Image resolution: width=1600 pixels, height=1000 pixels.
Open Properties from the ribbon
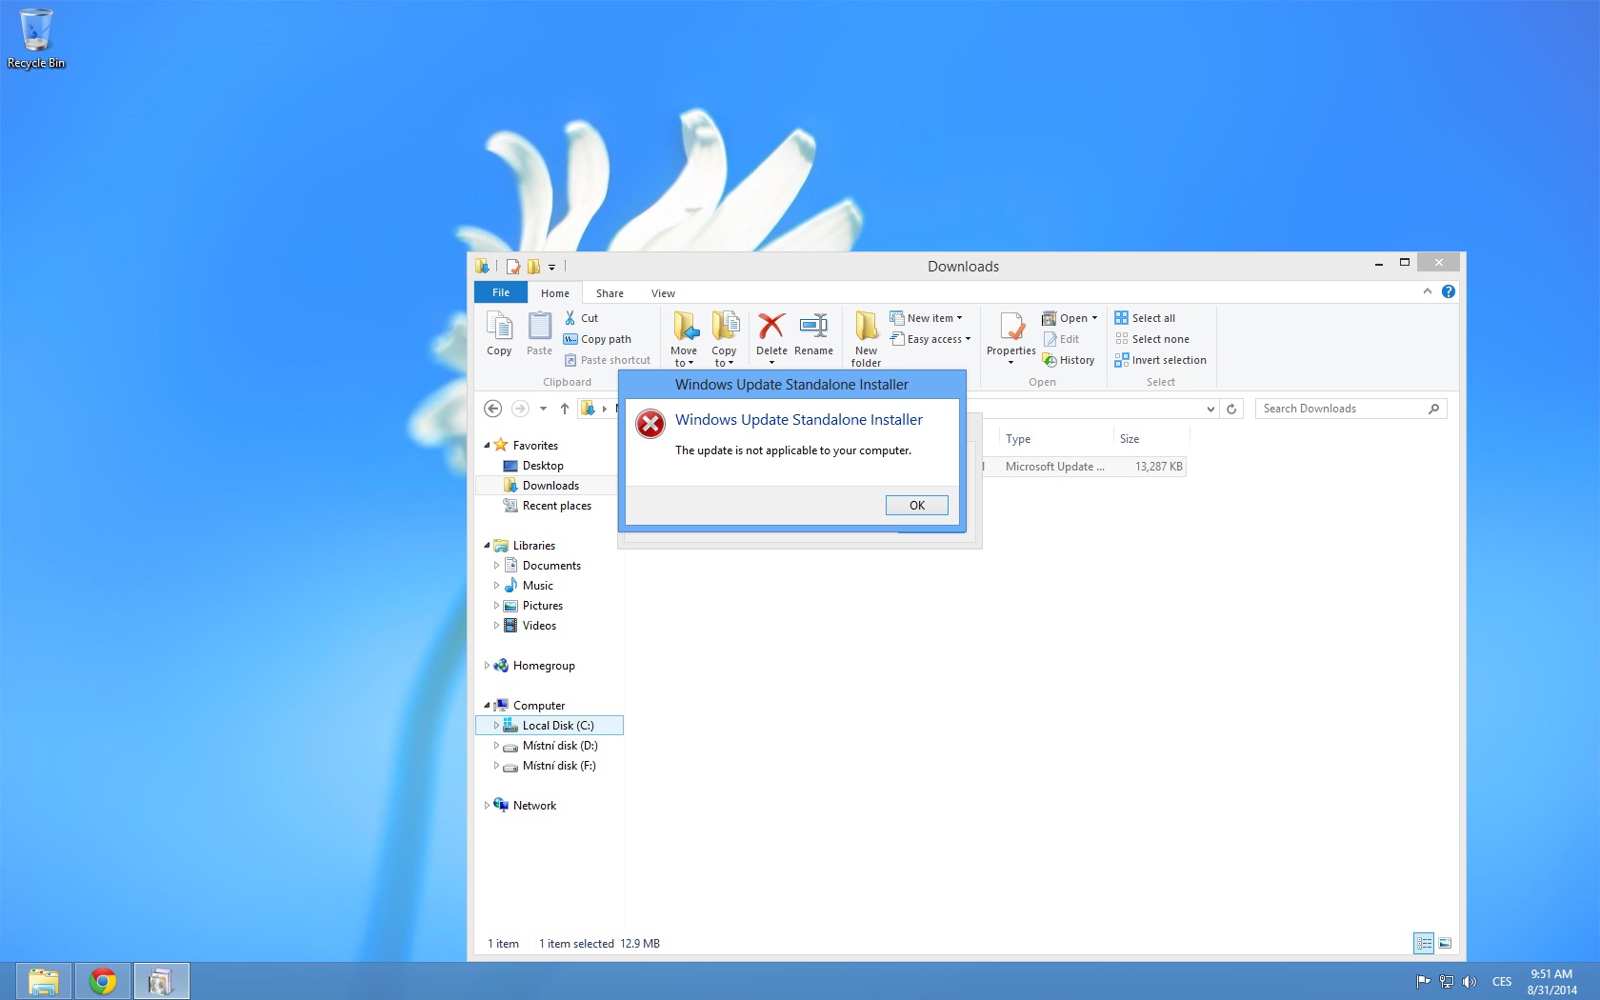point(1010,337)
